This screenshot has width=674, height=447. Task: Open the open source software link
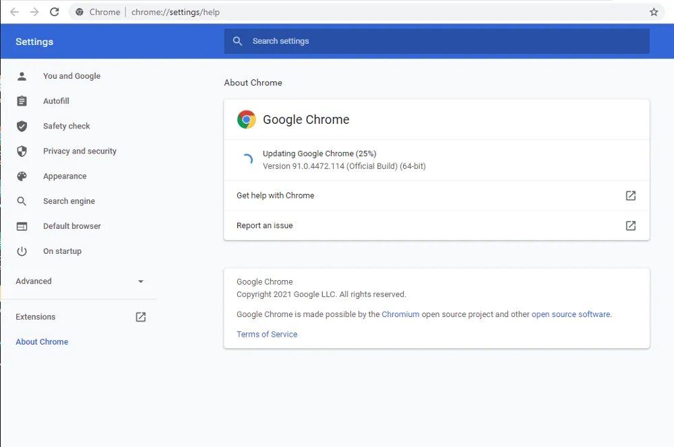click(570, 314)
